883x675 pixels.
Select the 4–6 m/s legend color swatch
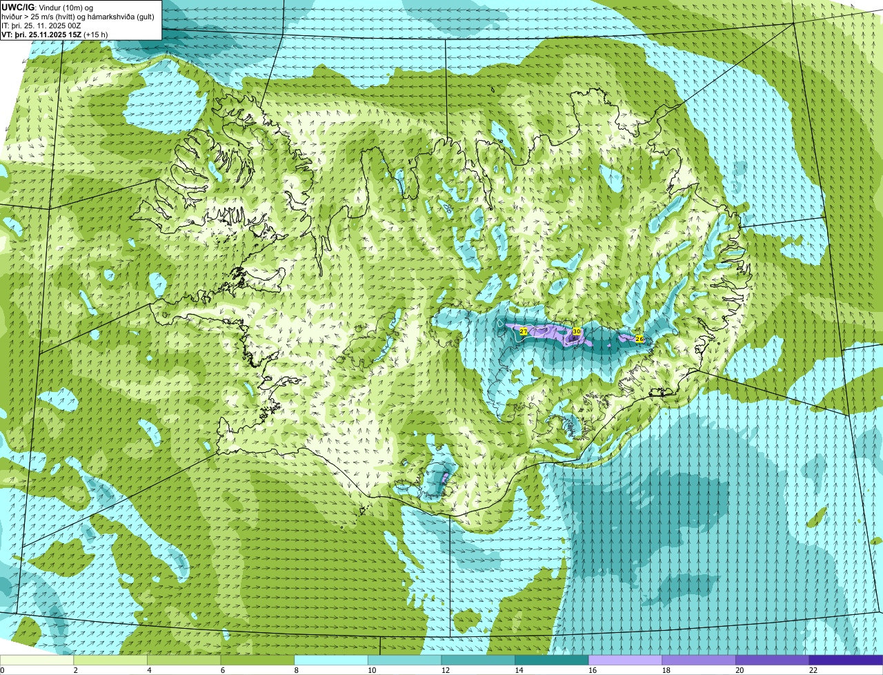click(184, 660)
